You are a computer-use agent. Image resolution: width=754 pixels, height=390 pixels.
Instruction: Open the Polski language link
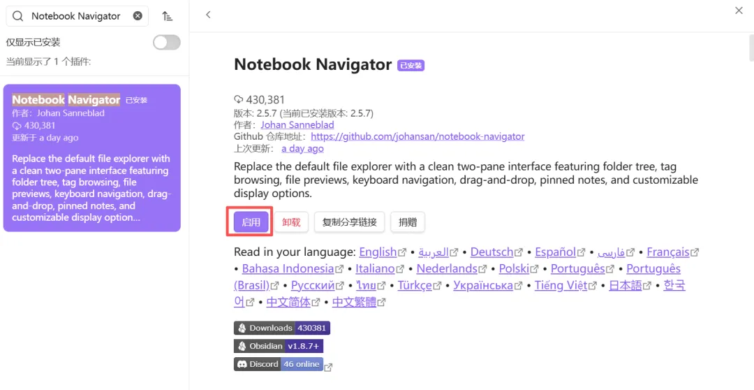click(x=514, y=268)
